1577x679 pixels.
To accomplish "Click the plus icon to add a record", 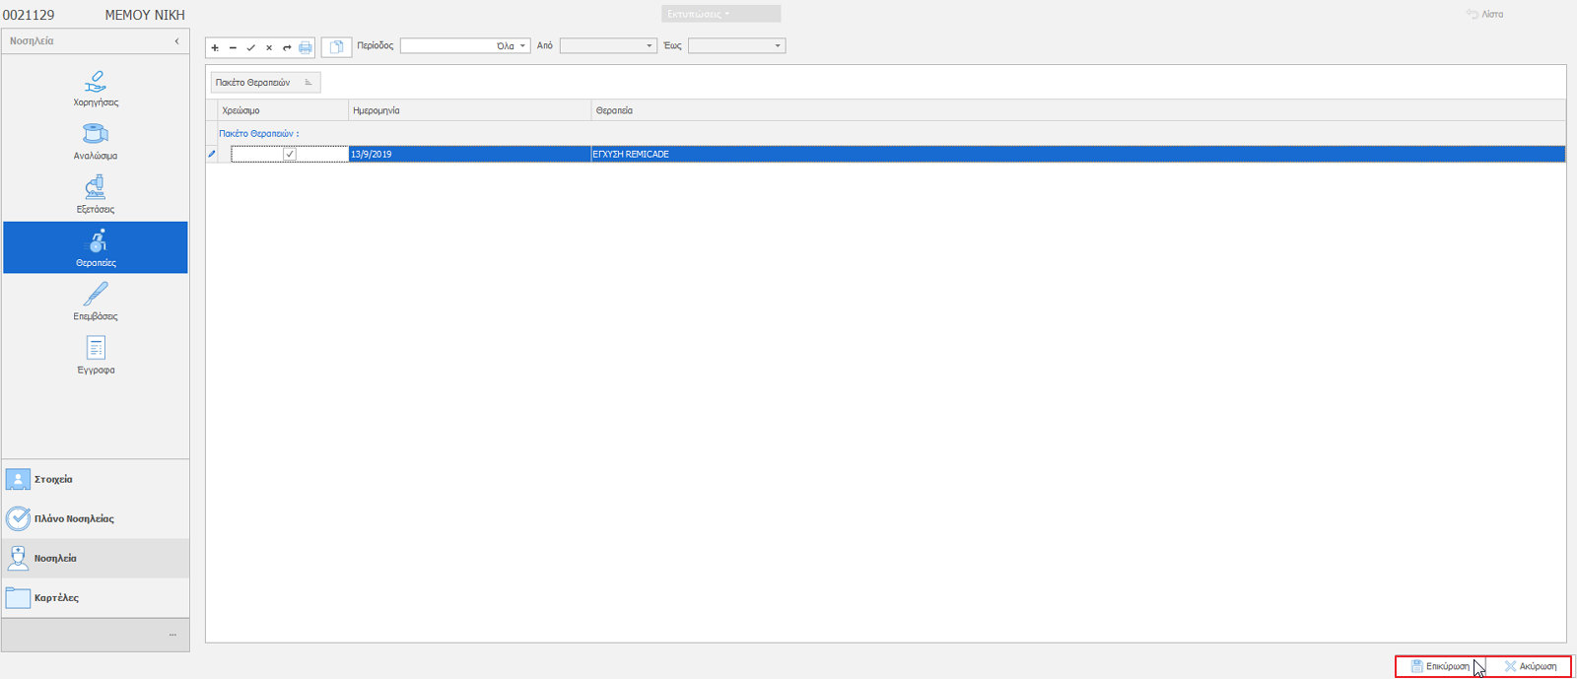I will [215, 47].
